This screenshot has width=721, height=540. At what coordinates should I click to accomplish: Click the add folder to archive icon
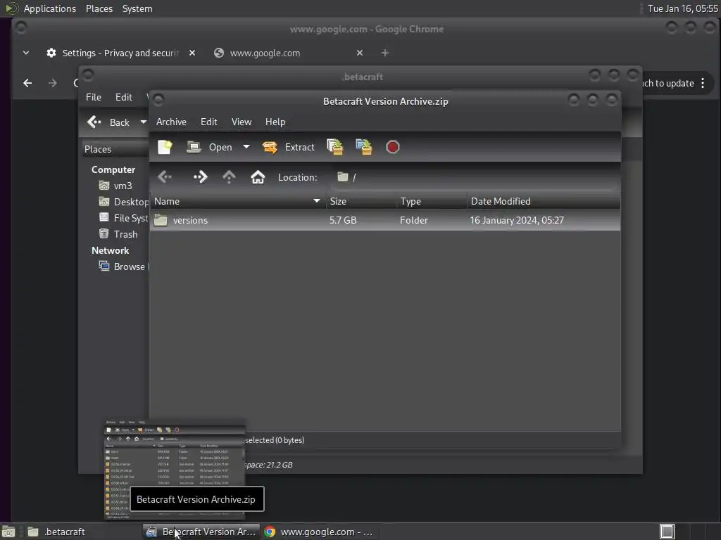[x=364, y=147]
